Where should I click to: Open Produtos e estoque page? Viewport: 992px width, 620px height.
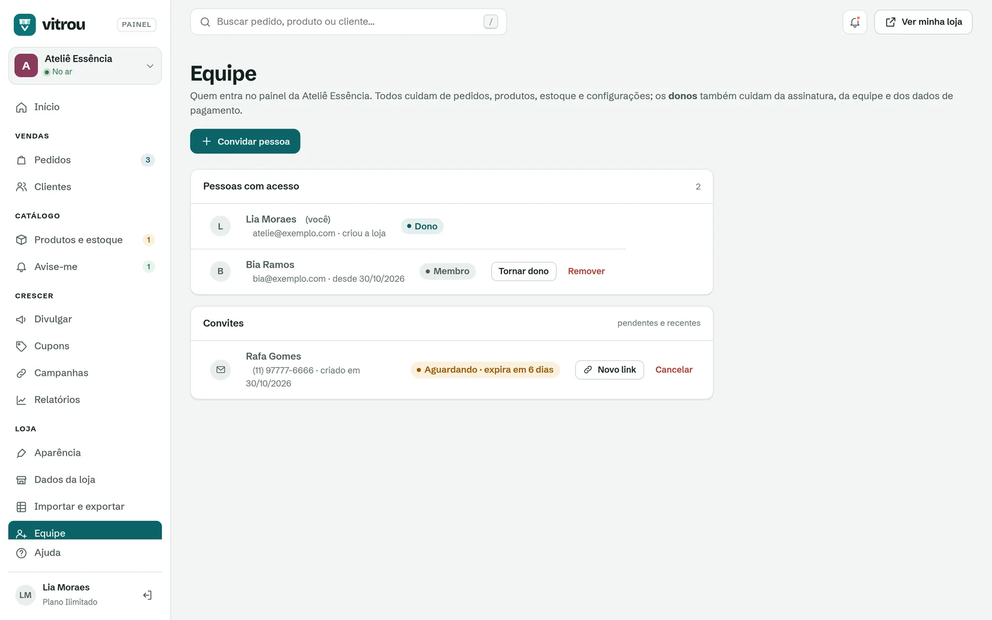pos(85,240)
